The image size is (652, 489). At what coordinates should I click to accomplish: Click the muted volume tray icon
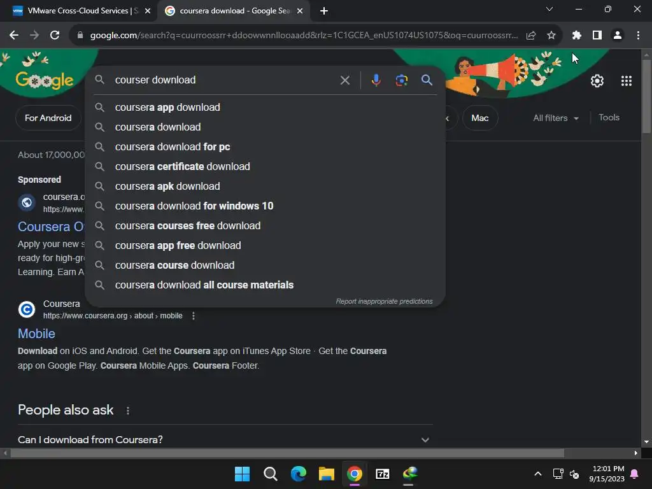pyautogui.click(x=574, y=474)
